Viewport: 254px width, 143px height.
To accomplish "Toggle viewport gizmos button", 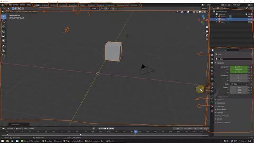I will 182,12.
